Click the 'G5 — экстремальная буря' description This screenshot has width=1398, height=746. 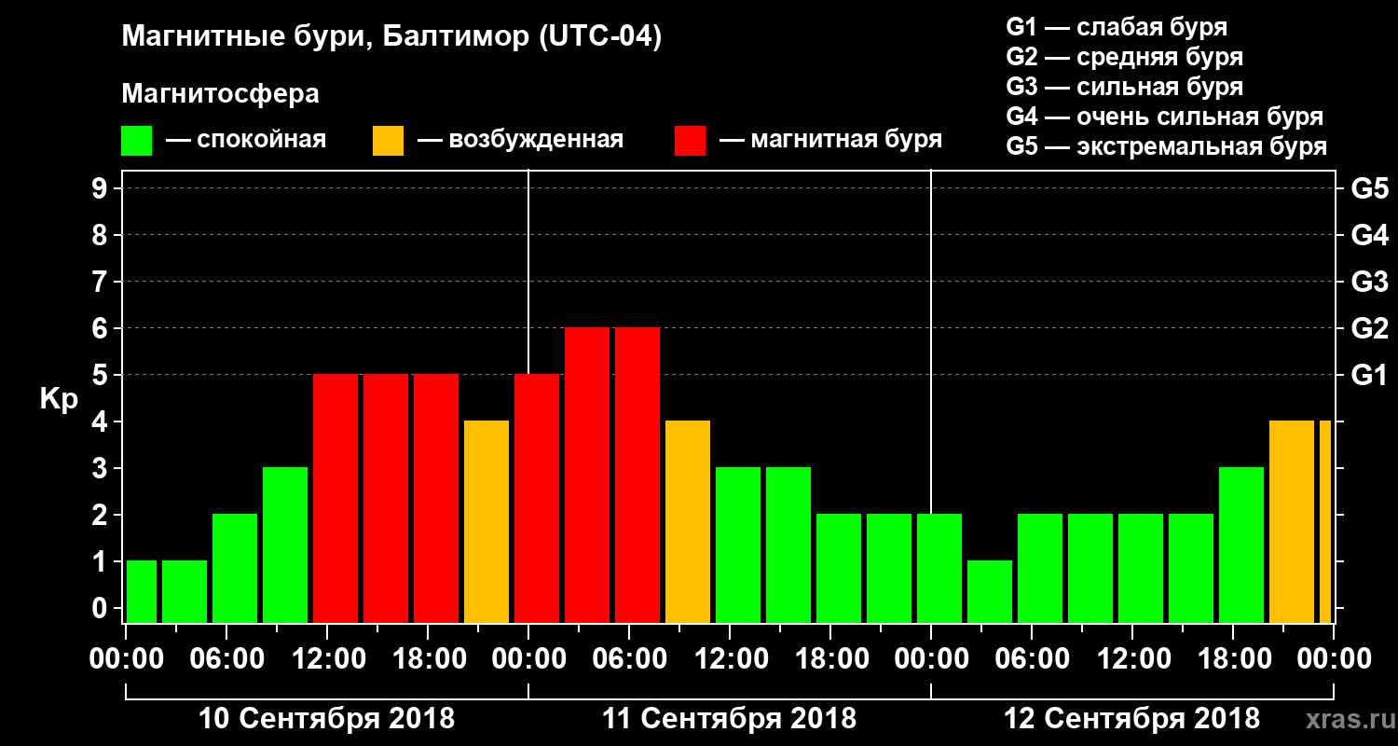1166,146
